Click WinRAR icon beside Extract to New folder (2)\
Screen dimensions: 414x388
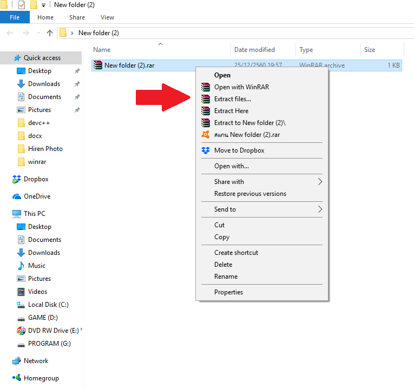coord(206,123)
